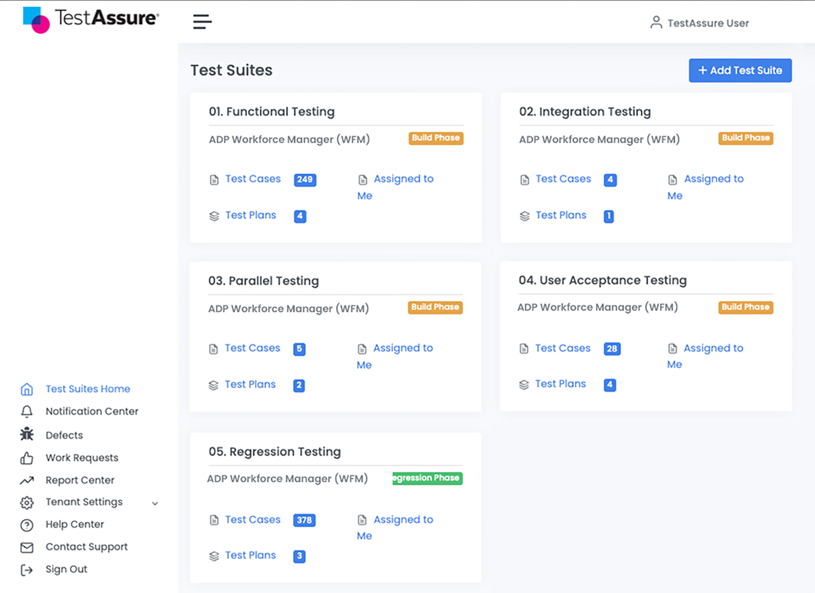Select Test Suites Home in the sidebar
The image size is (815, 593).
[x=87, y=389]
